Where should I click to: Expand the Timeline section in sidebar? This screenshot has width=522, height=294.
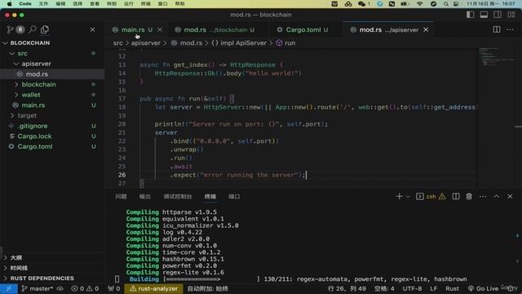point(52,268)
